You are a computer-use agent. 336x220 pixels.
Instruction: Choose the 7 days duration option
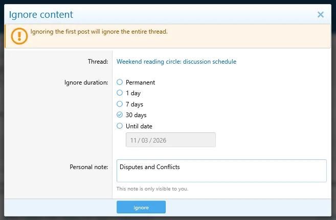tap(120, 104)
